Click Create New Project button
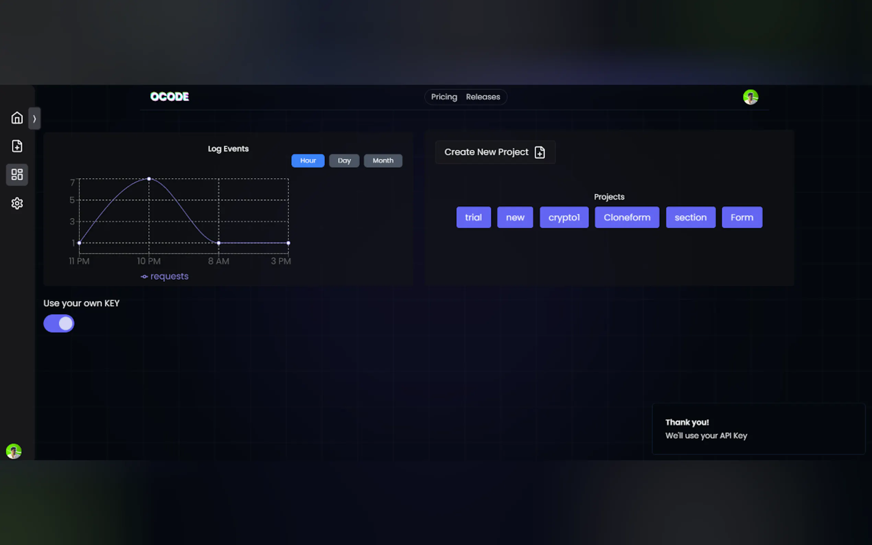This screenshot has height=545, width=872. point(495,152)
